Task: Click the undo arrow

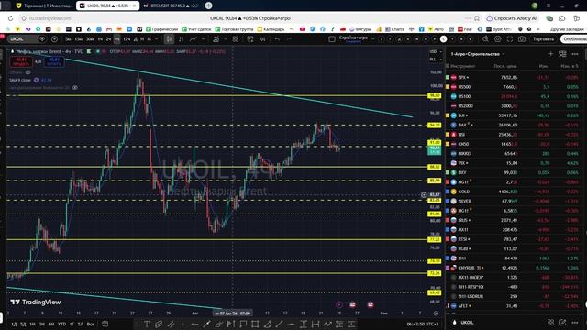Action: [277, 38]
